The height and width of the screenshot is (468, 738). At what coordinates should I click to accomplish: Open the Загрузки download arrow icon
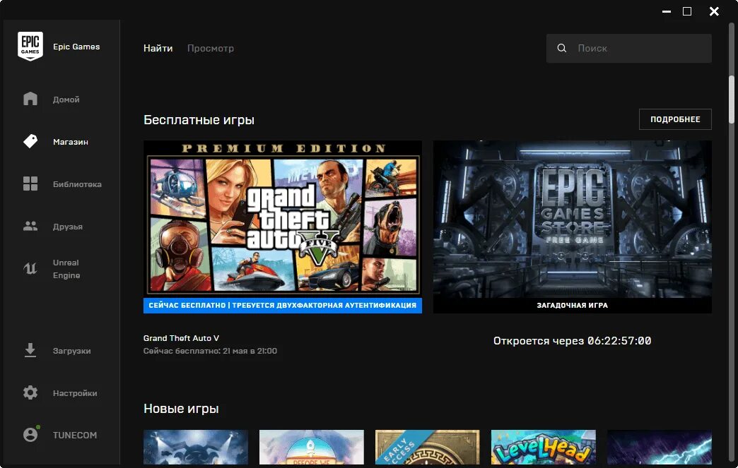coord(30,350)
